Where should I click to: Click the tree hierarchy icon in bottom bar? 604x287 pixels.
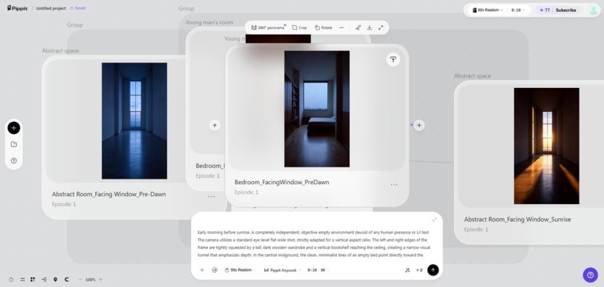[x=44, y=279]
